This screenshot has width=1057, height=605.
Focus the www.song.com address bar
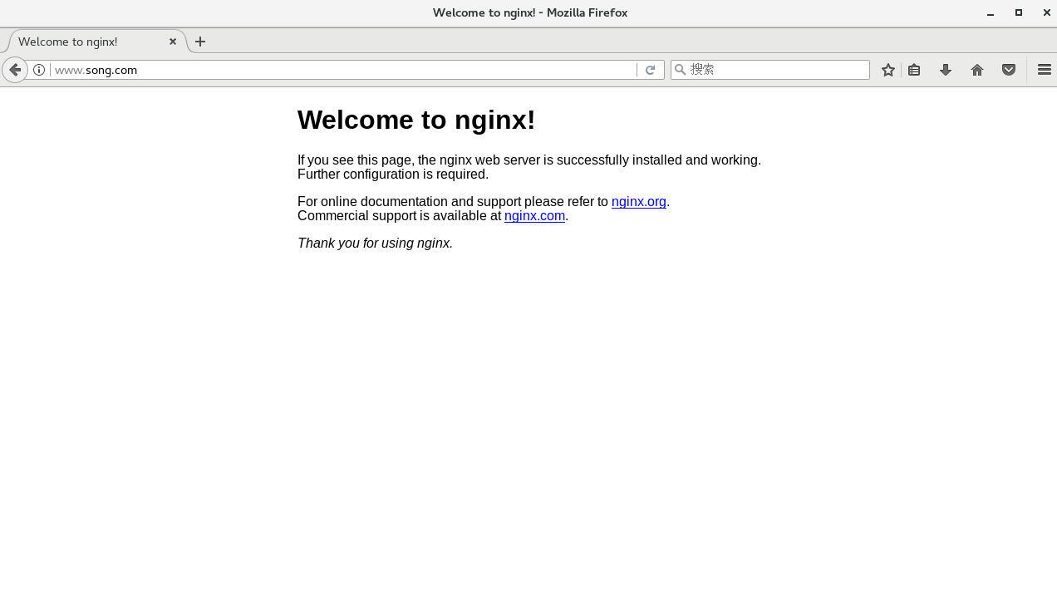pyautogui.click(x=343, y=70)
